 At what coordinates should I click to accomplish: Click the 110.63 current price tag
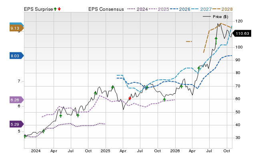pos(242,34)
